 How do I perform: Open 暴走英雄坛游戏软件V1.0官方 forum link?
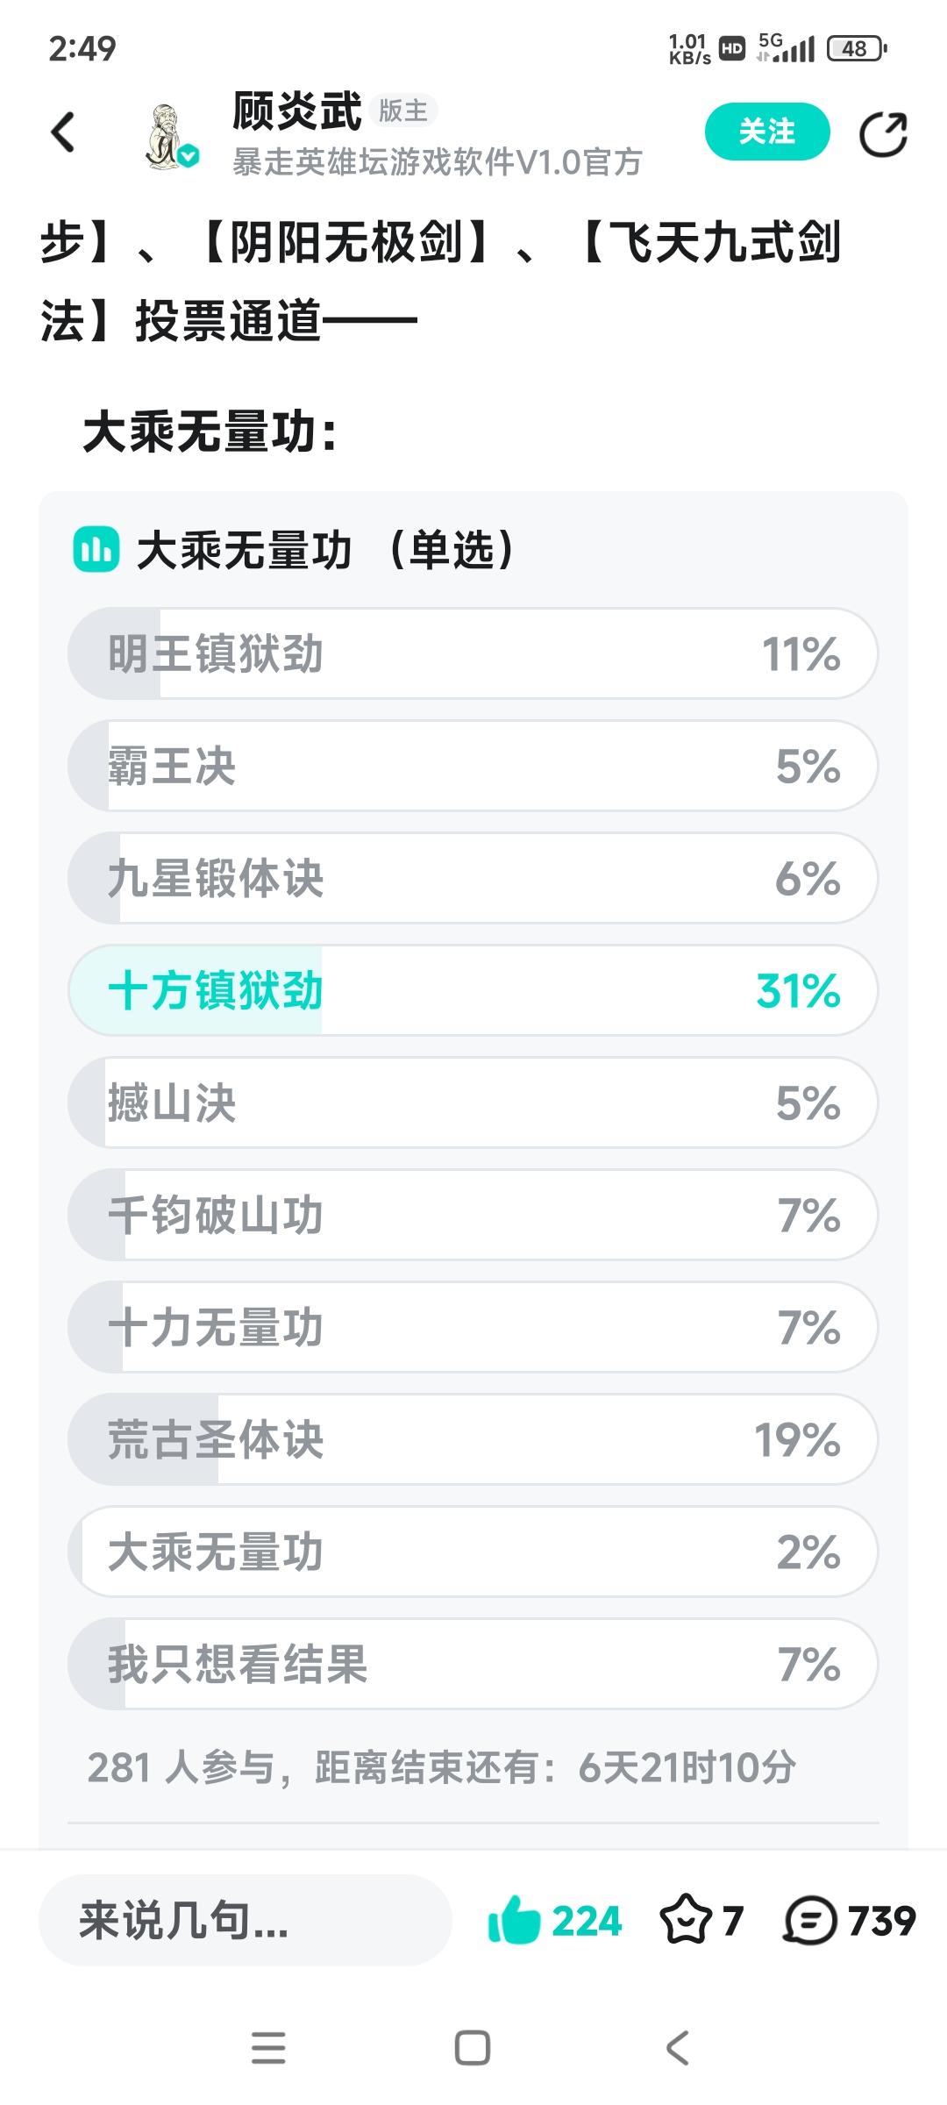click(x=438, y=162)
